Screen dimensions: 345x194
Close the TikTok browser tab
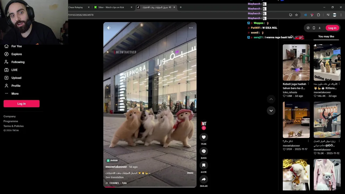pyautogui.click(x=174, y=7)
